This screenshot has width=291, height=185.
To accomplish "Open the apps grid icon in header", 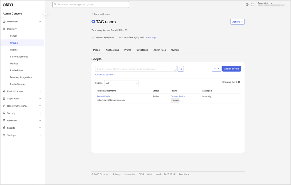I will [x=252, y=5].
